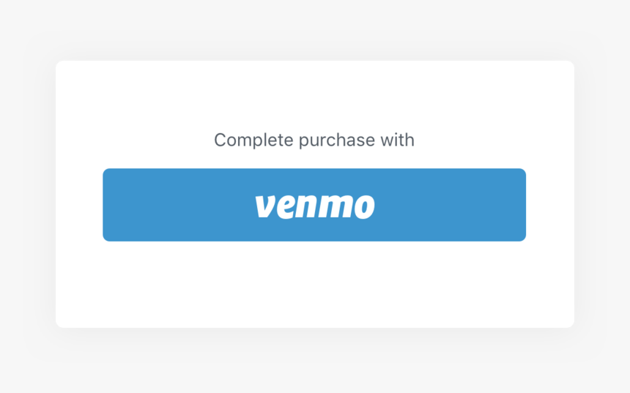The image size is (630, 393).
Task: Click the blue Venmo payment button
Action: pyautogui.click(x=314, y=205)
